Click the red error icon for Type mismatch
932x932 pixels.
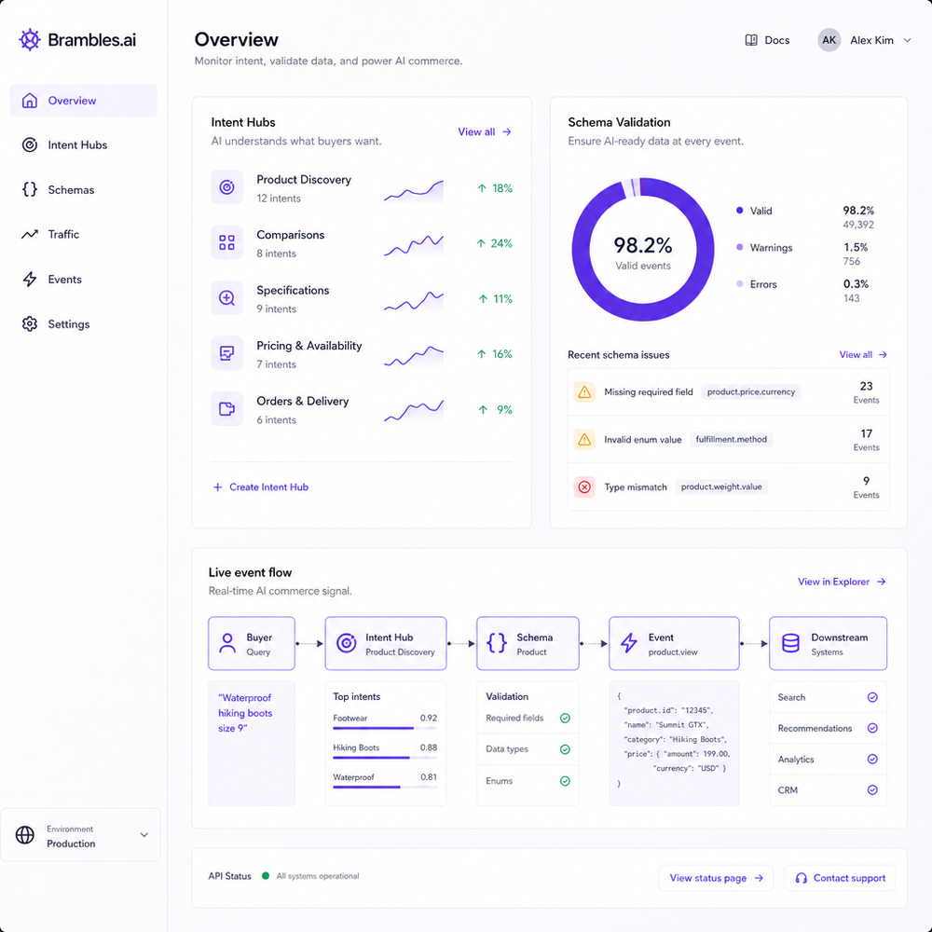point(584,487)
